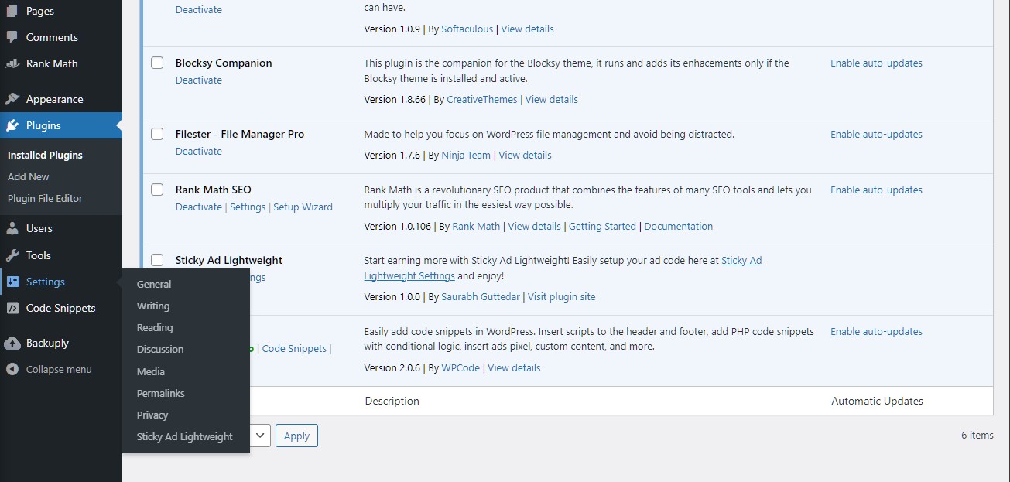Select Media in Settings submenu

click(151, 371)
